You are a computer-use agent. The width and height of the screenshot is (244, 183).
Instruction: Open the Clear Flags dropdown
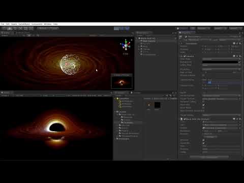click(x=221, y=59)
